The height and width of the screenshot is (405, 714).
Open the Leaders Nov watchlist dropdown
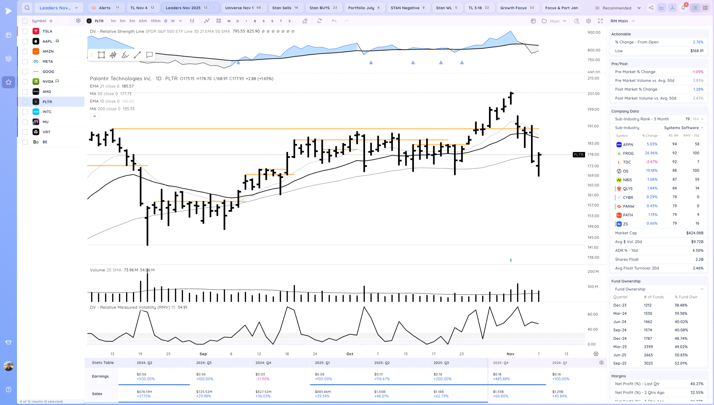pyautogui.click(x=59, y=8)
